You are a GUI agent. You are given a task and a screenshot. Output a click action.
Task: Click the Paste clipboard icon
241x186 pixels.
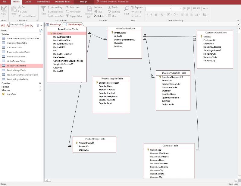click(13, 9)
